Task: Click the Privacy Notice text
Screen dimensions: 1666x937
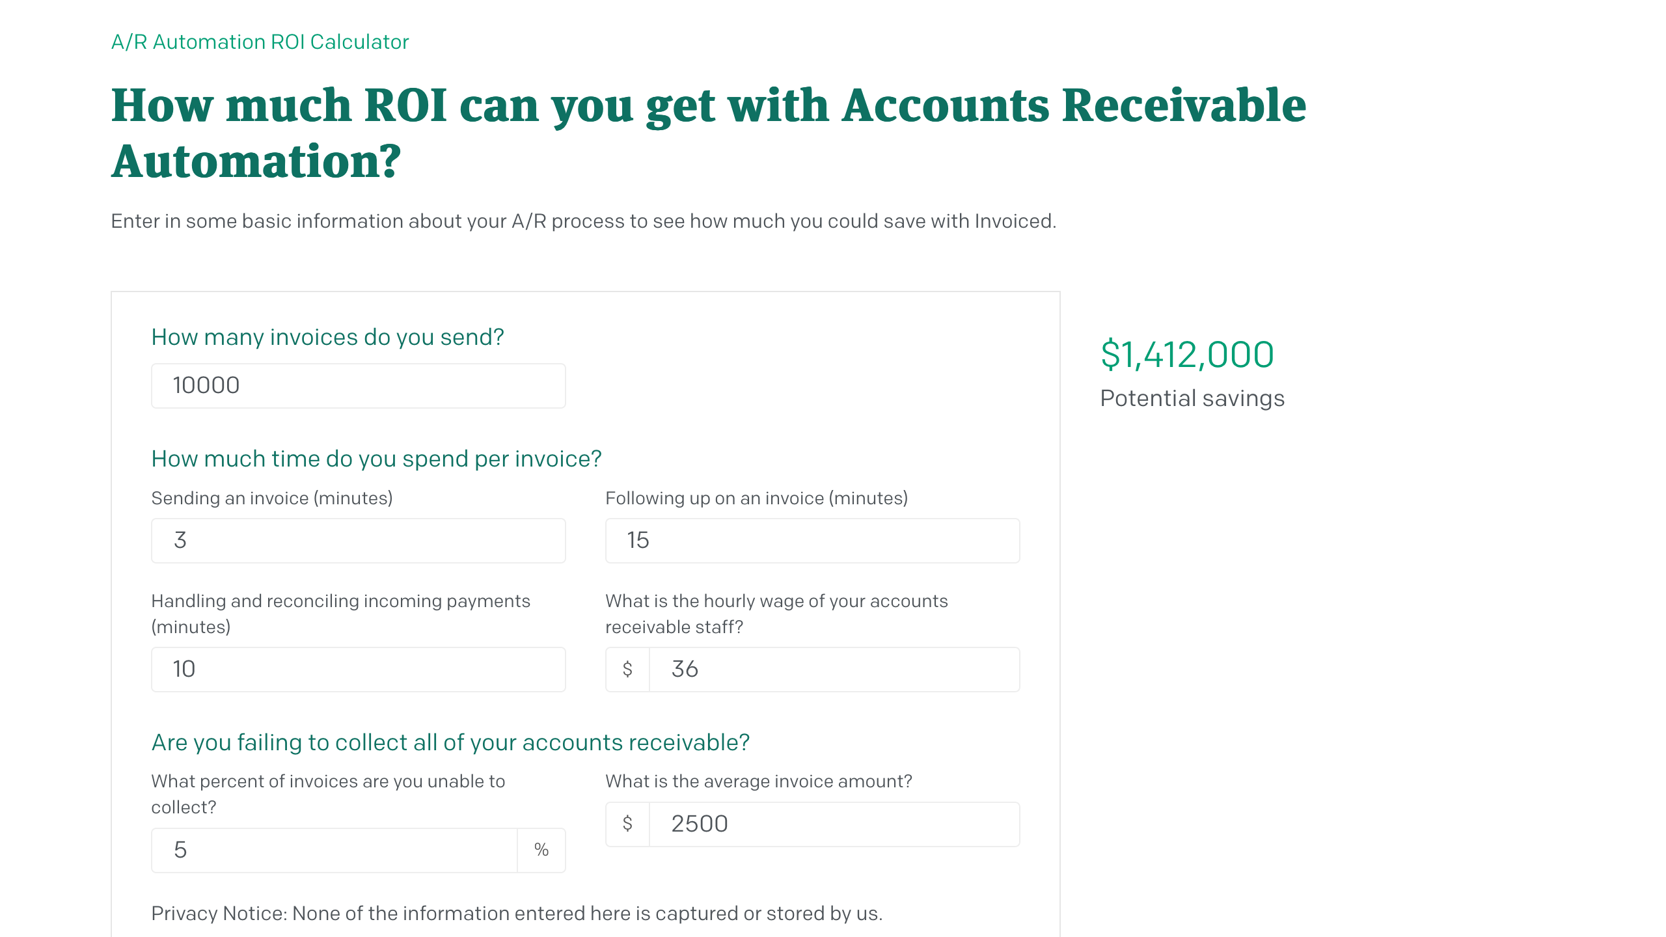Action: tap(517, 912)
